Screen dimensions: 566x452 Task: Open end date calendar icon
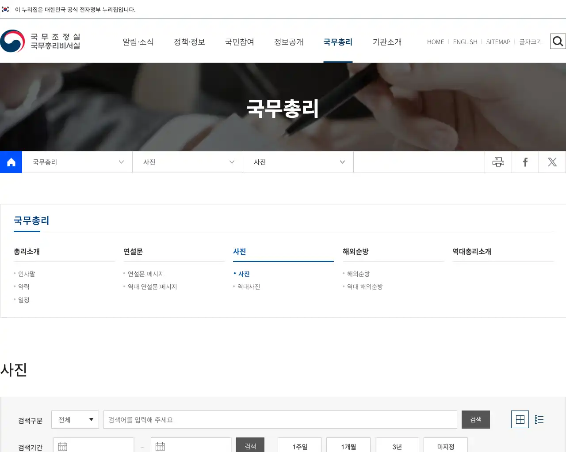[x=160, y=447]
